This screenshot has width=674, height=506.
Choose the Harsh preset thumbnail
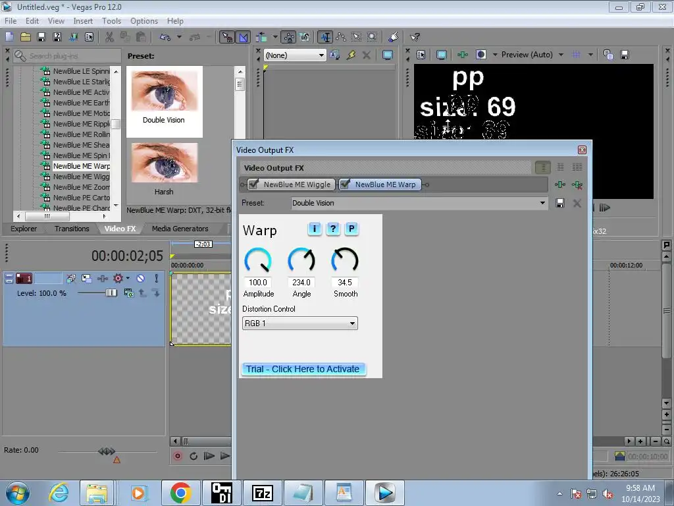pyautogui.click(x=164, y=169)
